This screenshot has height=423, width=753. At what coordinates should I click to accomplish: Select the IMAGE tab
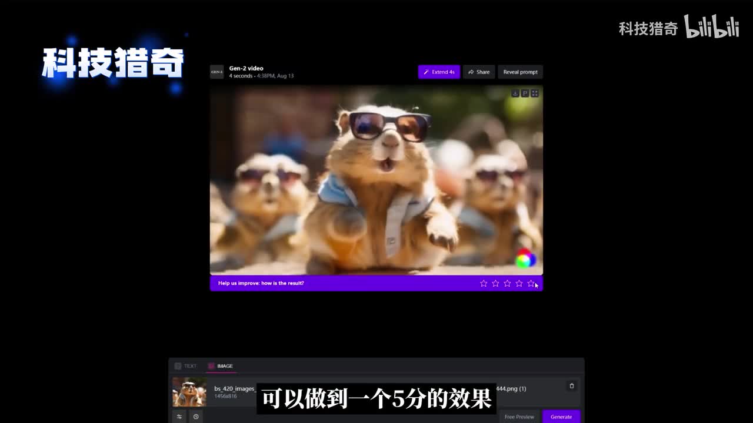click(221, 366)
